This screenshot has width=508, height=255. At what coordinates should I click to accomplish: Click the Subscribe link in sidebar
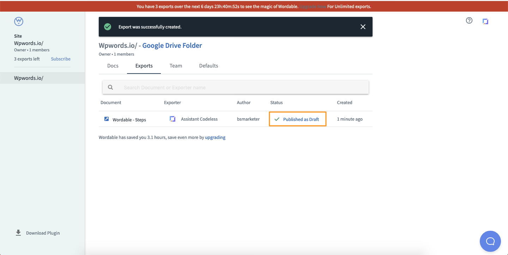[61, 59]
